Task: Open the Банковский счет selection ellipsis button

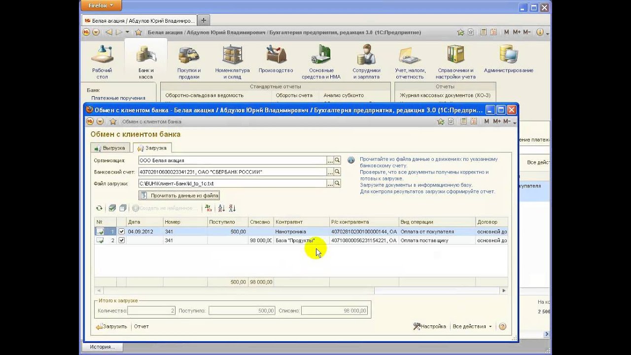Action: coord(330,172)
